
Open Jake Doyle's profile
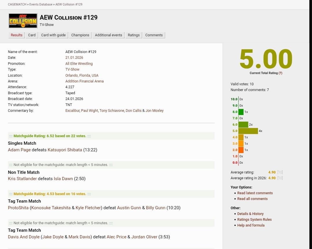coord(53,237)
